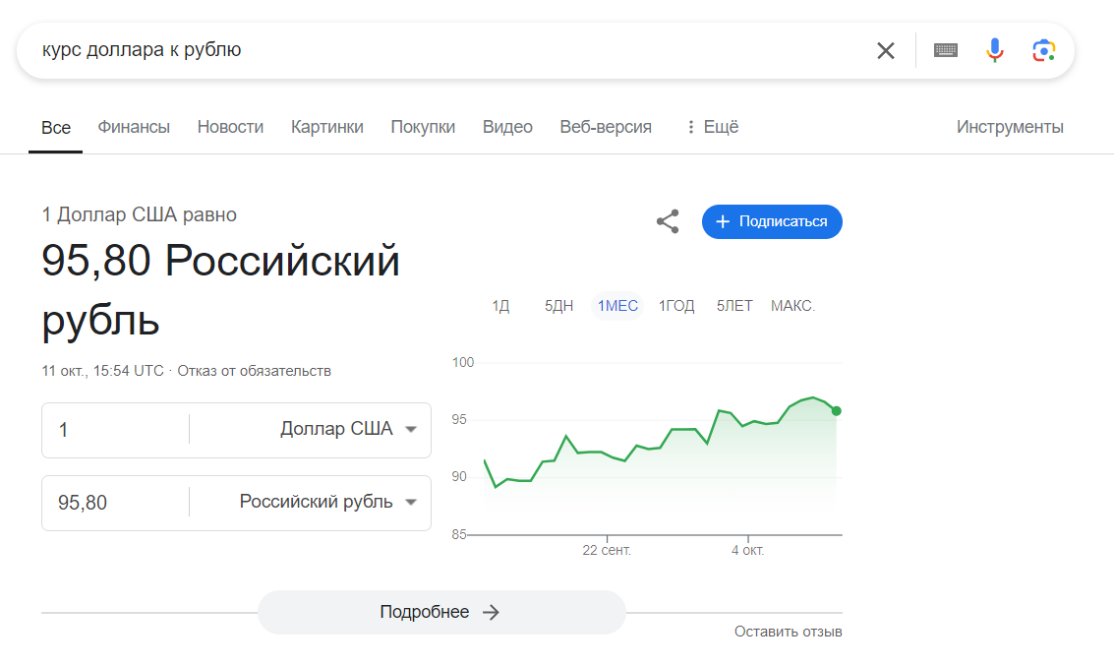Image resolution: width=1114 pixels, height=666 pixels.
Task: Switch to the Финансы tab
Action: [x=134, y=127]
